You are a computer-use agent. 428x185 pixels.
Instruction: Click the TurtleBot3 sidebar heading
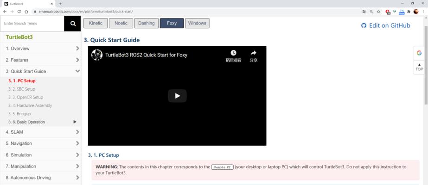tap(19, 37)
